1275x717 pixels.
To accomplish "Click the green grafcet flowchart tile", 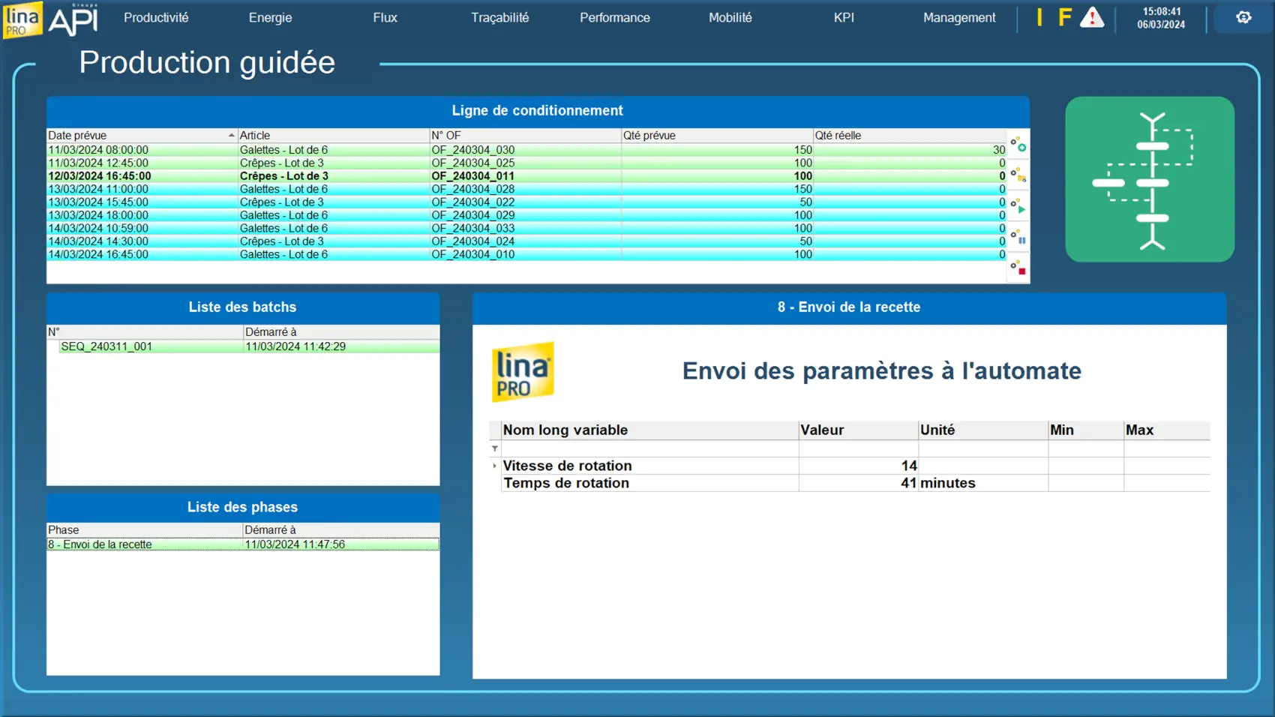I will point(1149,179).
